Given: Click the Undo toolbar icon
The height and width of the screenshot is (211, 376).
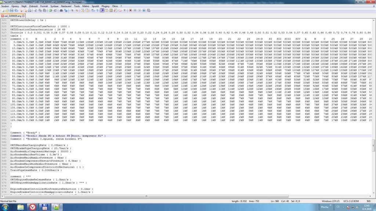Looking at the screenshot, I should coord(50,11).
